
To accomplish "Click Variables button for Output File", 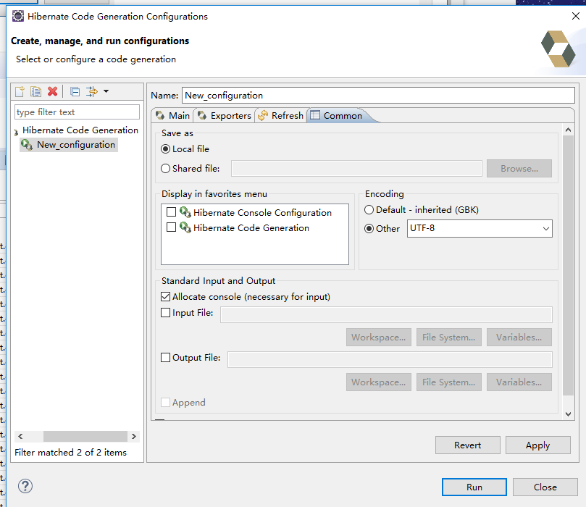I will [x=519, y=382].
